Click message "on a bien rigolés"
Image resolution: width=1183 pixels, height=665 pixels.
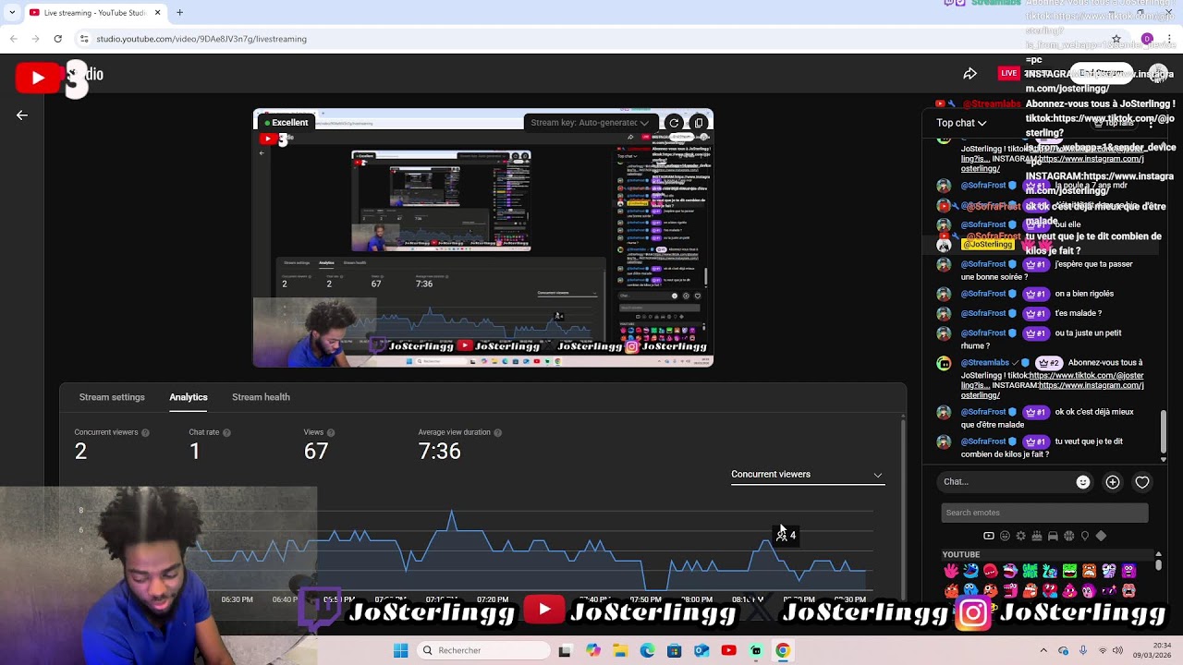tap(1084, 294)
